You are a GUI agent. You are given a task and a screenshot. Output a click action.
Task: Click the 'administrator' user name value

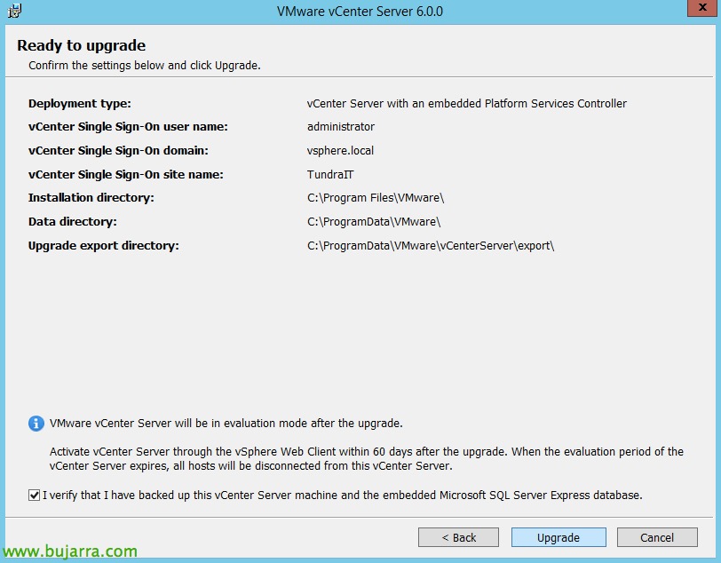tap(341, 126)
